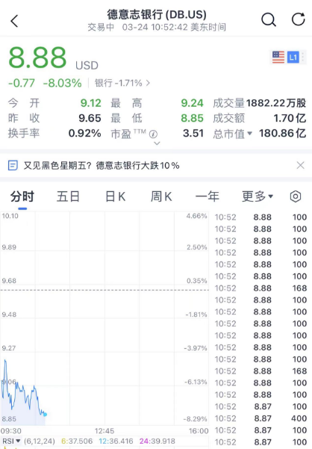The height and width of the screenshot is (449, 312).
Task: Tap the 昨收 9.65 value
Action: click(x=90, y=118)
